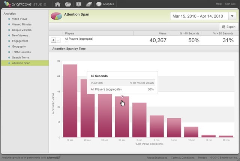The image size is (240, 161).
Task: Open the media folder icon
Action: [x=68, y=4]
